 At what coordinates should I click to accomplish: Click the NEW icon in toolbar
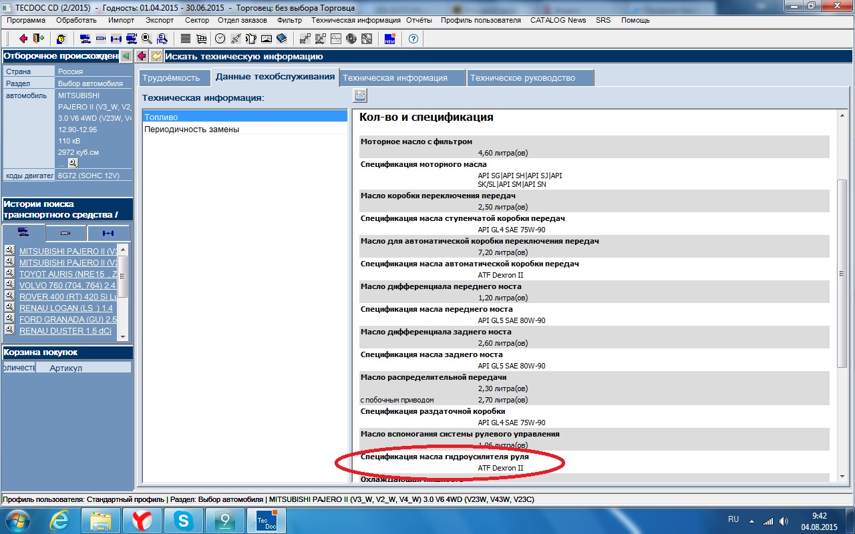point(390,39)
